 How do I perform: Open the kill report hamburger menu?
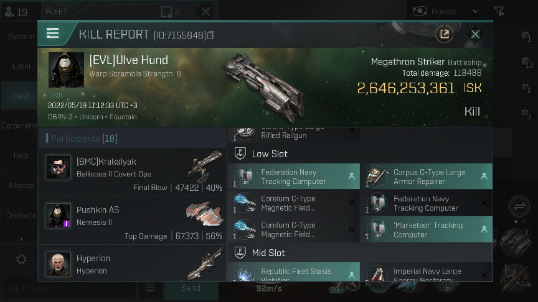click(x=52, y=34)
